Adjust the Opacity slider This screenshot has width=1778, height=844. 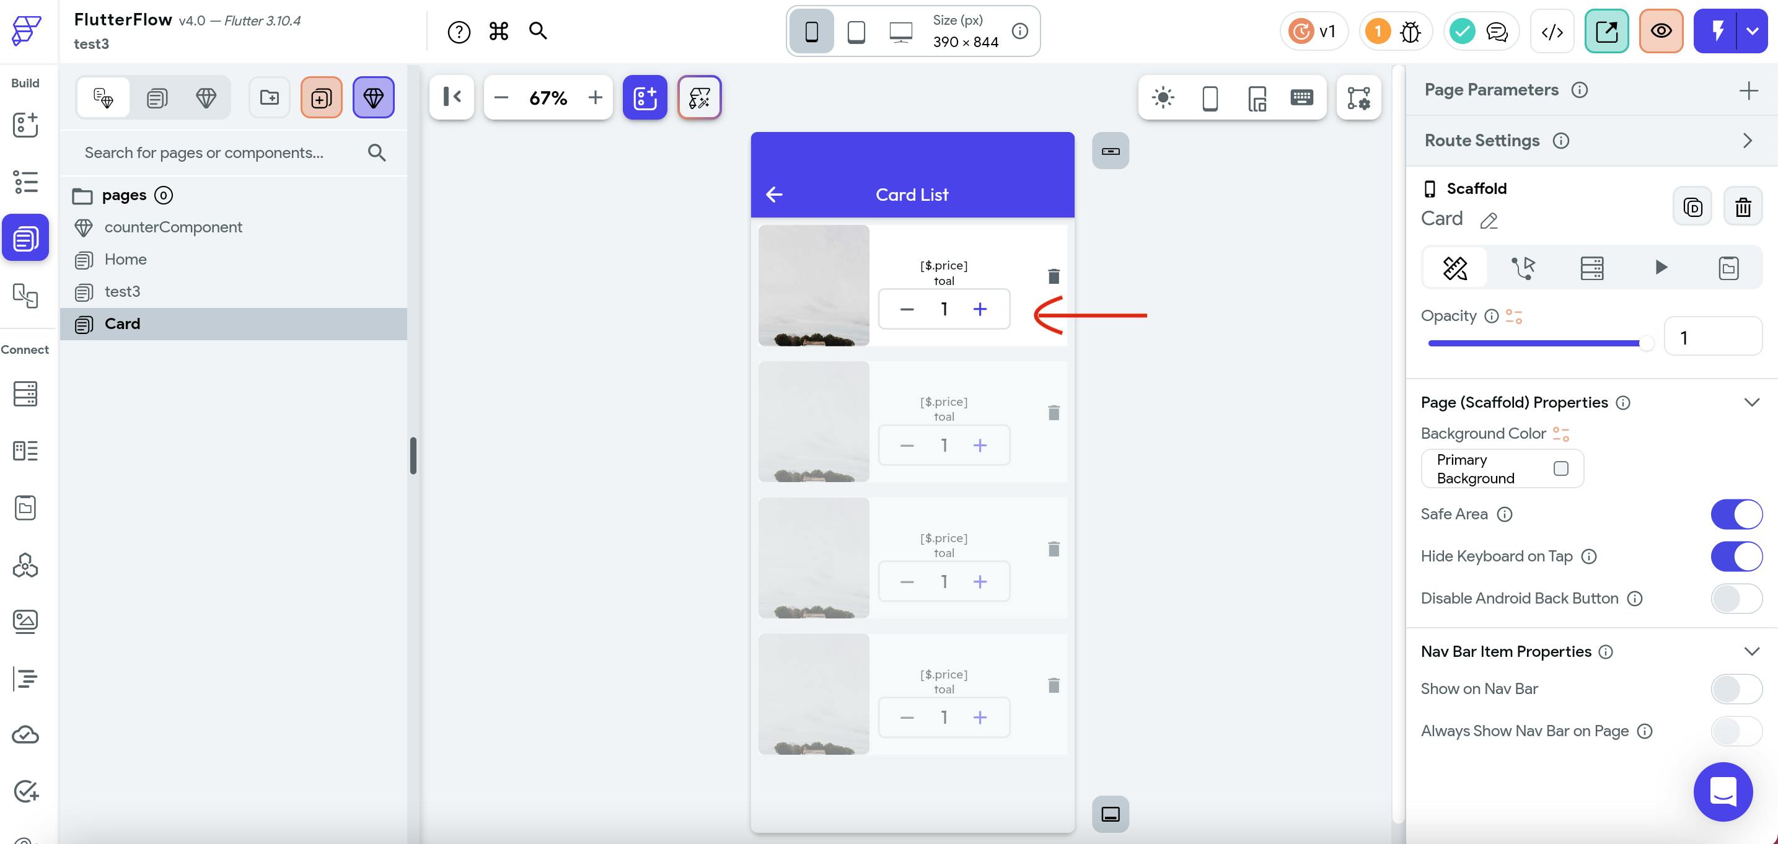click(x=1540, y=343)
